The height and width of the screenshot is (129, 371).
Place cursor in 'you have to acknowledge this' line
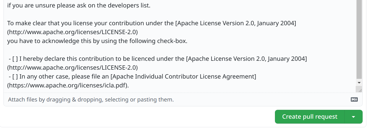(58, 41)
